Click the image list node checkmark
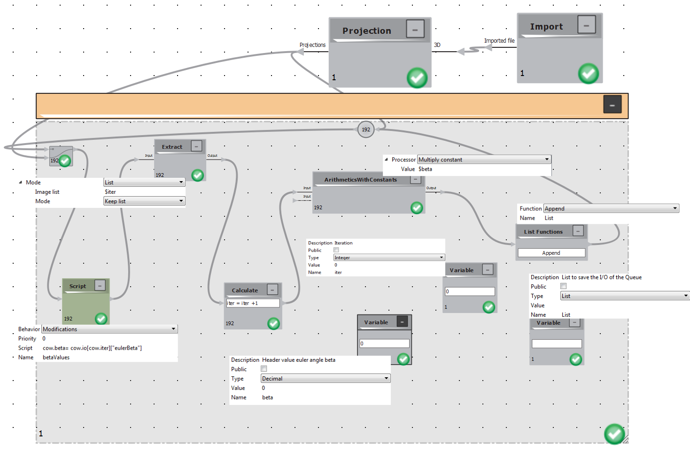This screenshot has width=690, height=450. point(65,160)
